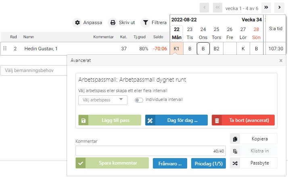
Task: Click the 27 Lör day header
Action: [243, 33]
